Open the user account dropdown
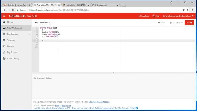 tap(178, 16)
